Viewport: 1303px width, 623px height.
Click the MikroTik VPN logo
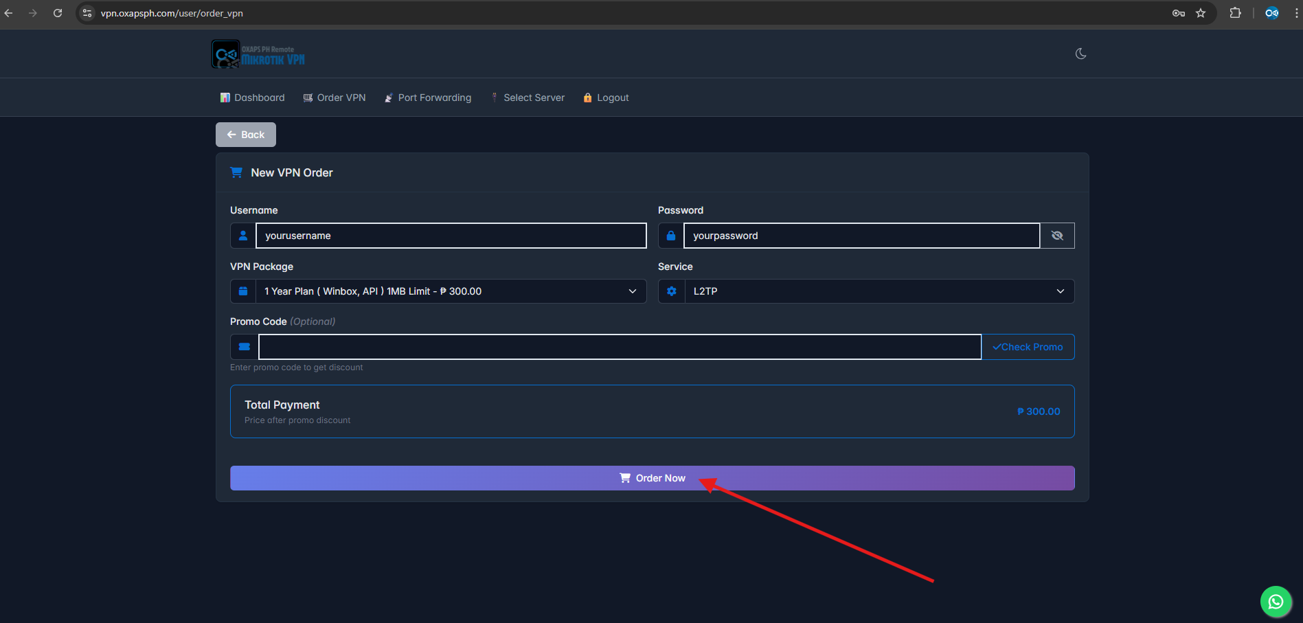pos(258,54)
